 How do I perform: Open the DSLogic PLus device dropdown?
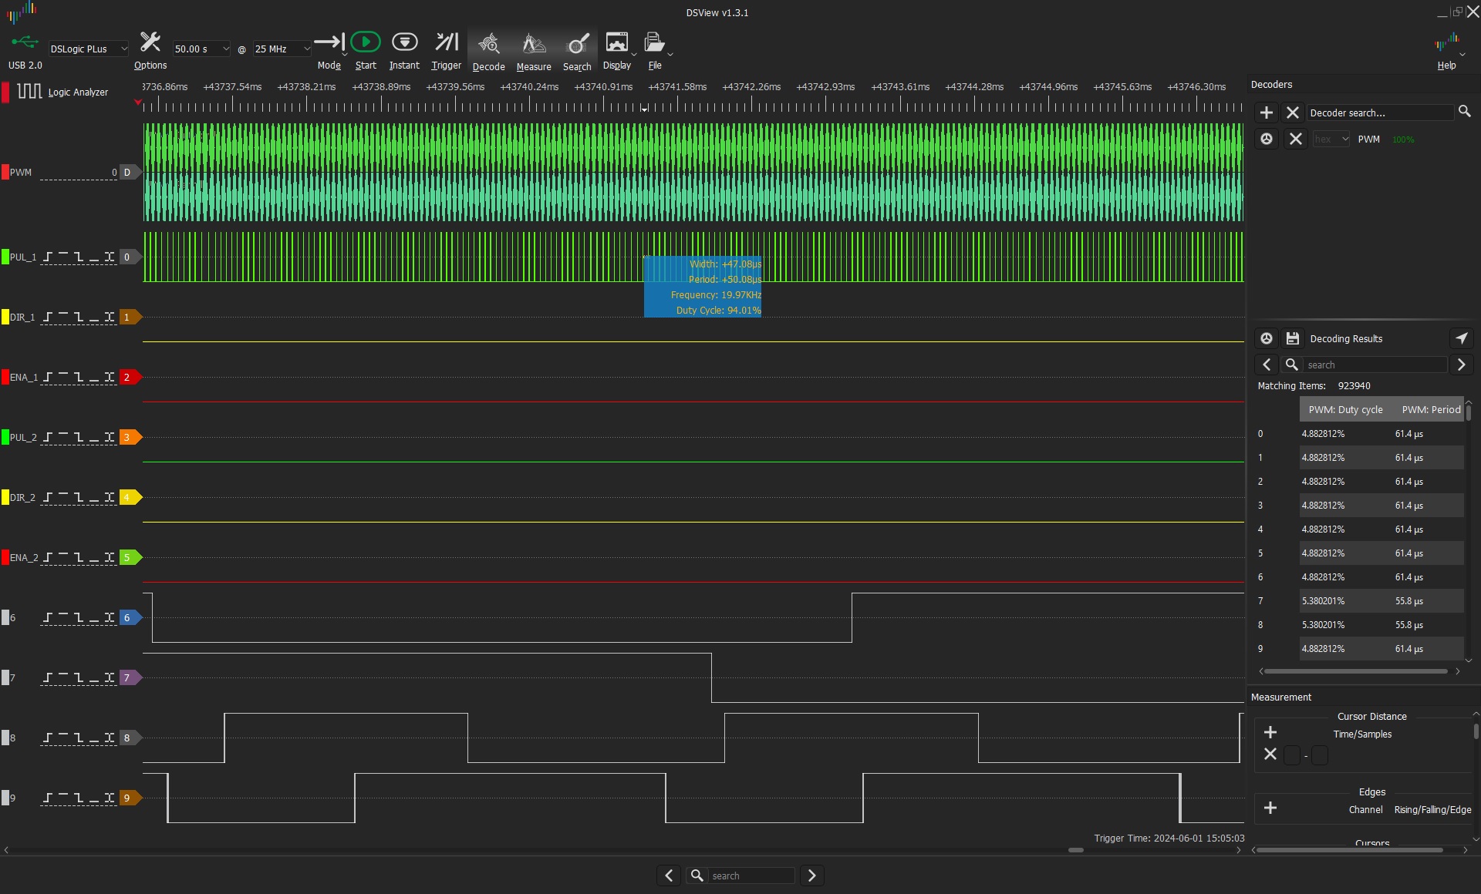tap(88, 49)
